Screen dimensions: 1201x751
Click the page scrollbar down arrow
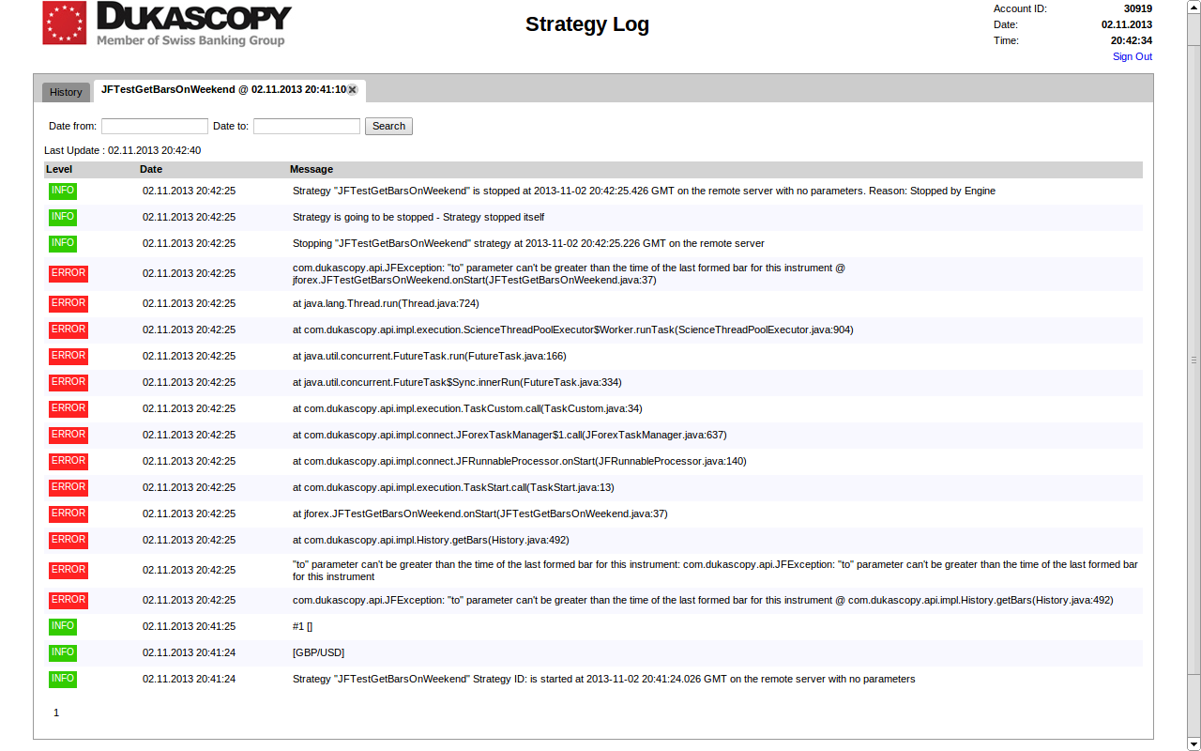(x=1194, y=744)
